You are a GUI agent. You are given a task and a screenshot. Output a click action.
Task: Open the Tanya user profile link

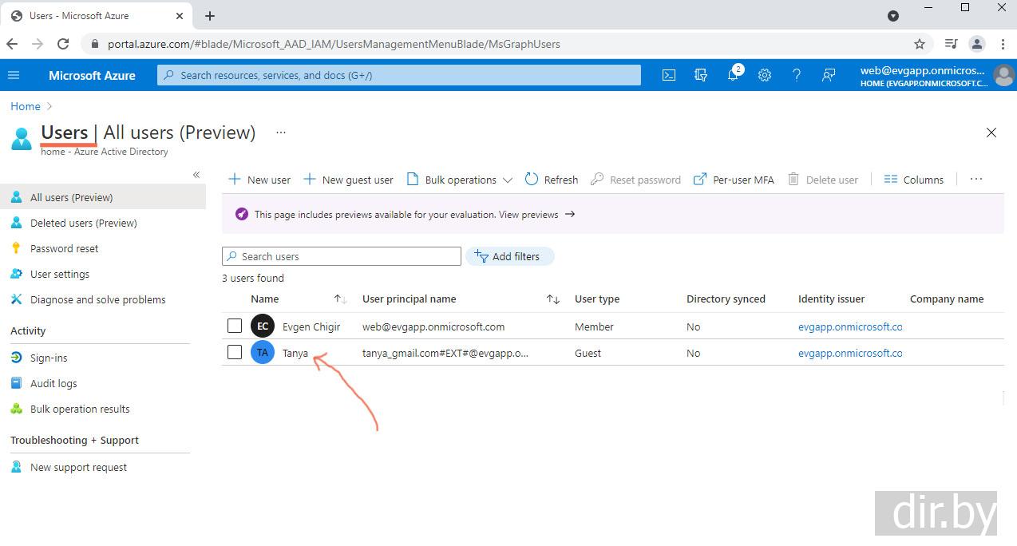tap(295, 353)
